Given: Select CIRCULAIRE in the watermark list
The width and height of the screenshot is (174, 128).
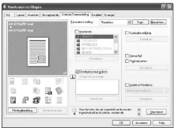Looking at the screenshot, I should pyautogui.click(x=94, y=41).
